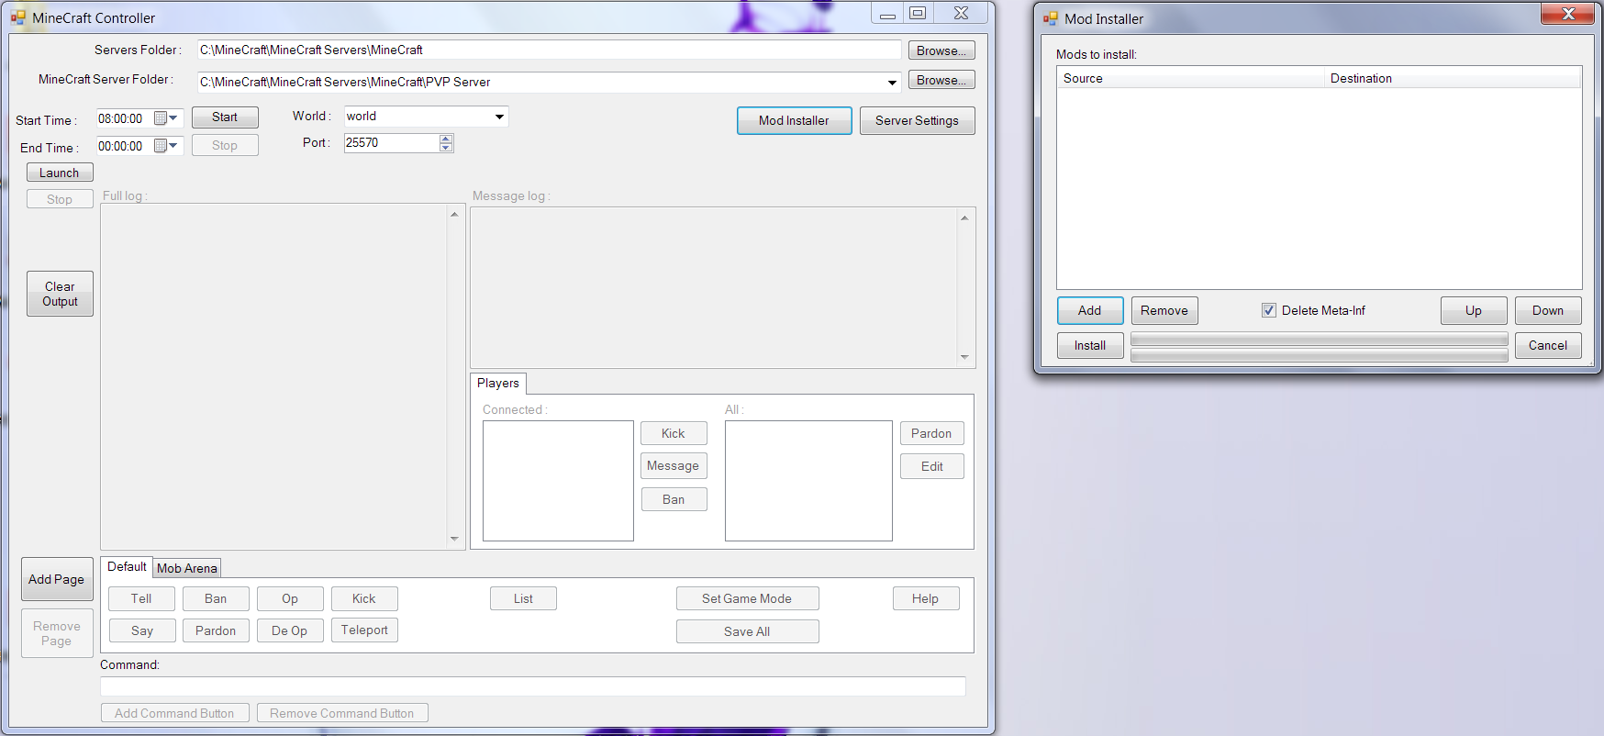This screenshot has height=736, width=1604.
Task: Click the Full log scroll up arrow
Action: click(454, 214)
